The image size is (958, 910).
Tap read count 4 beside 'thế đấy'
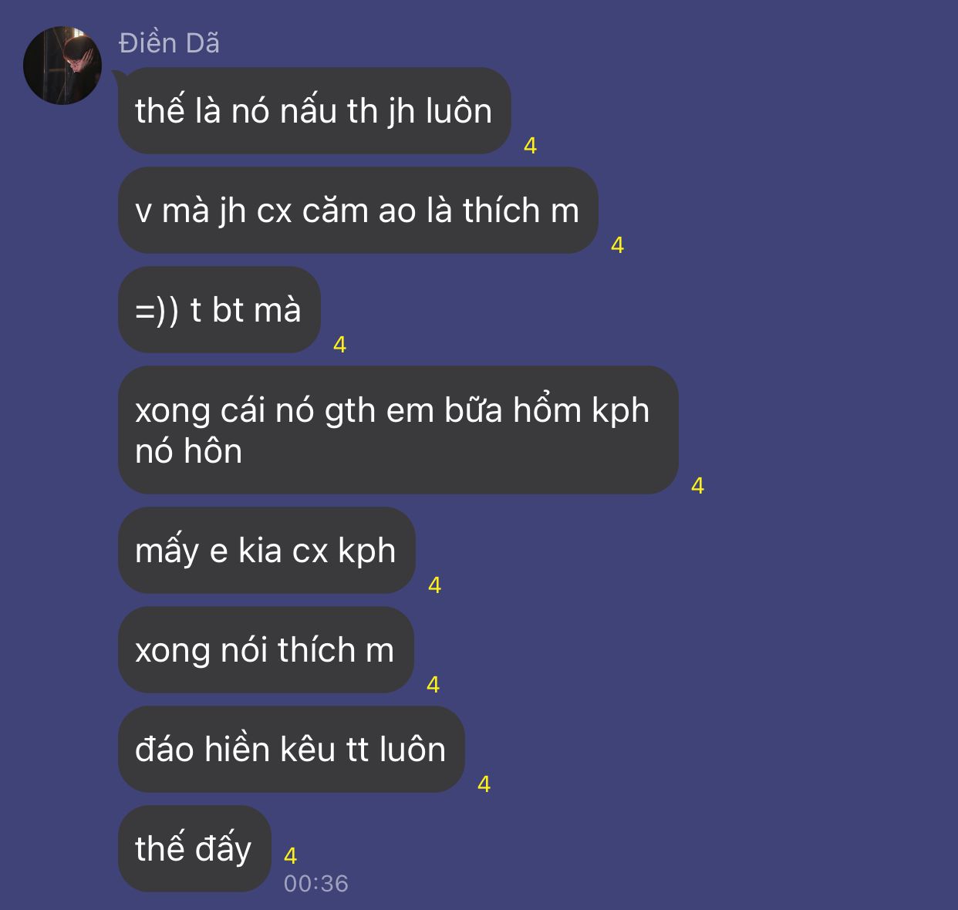pyautogui.click(x=291, y=855)
